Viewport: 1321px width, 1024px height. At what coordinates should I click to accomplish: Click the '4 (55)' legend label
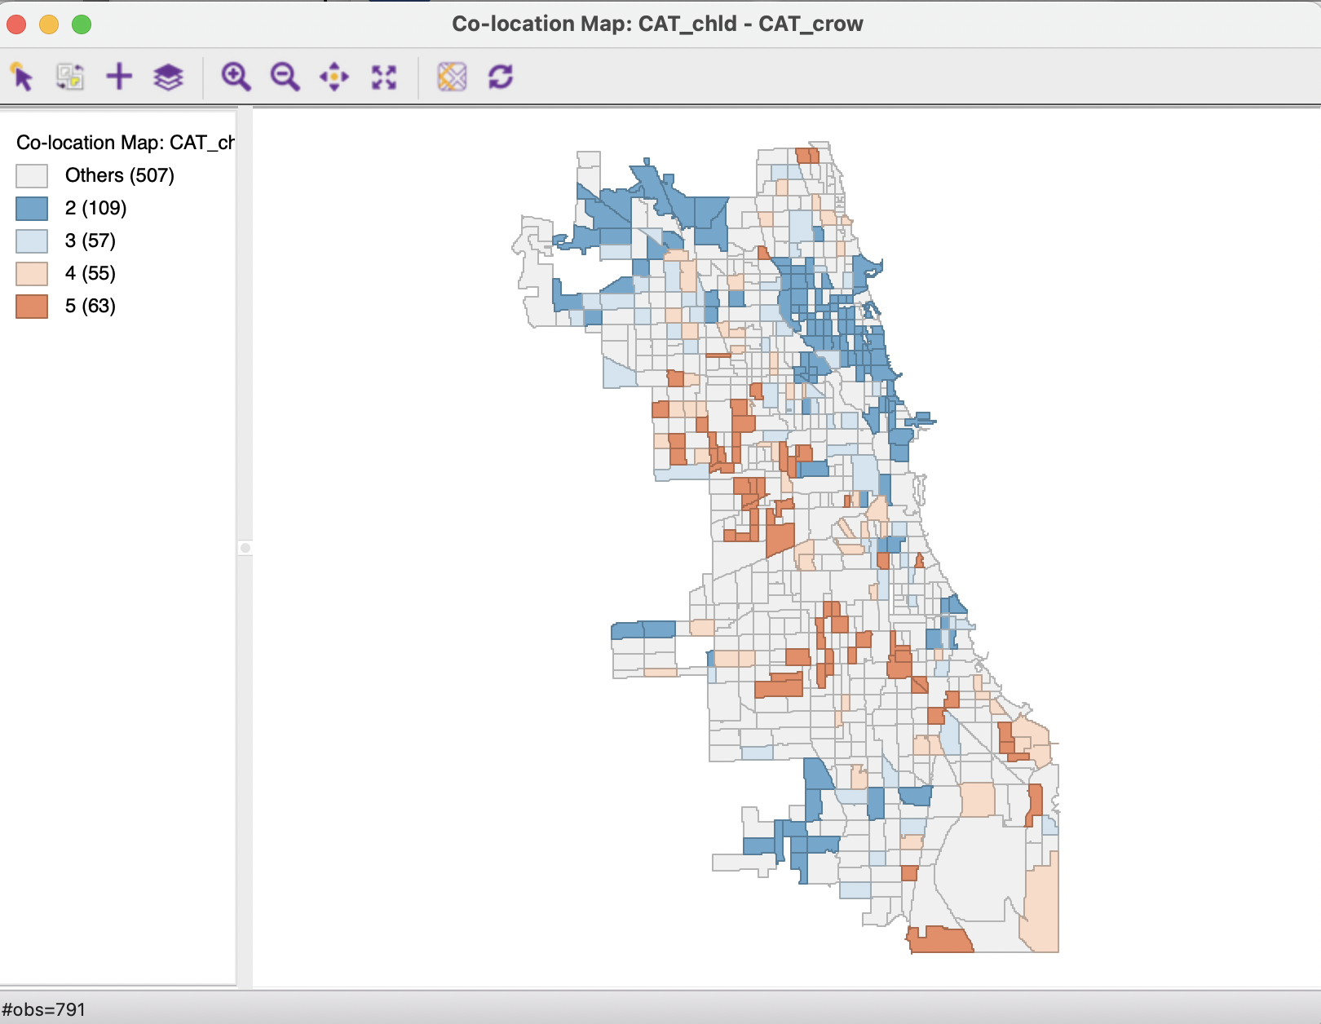click(x=91, y=273)
